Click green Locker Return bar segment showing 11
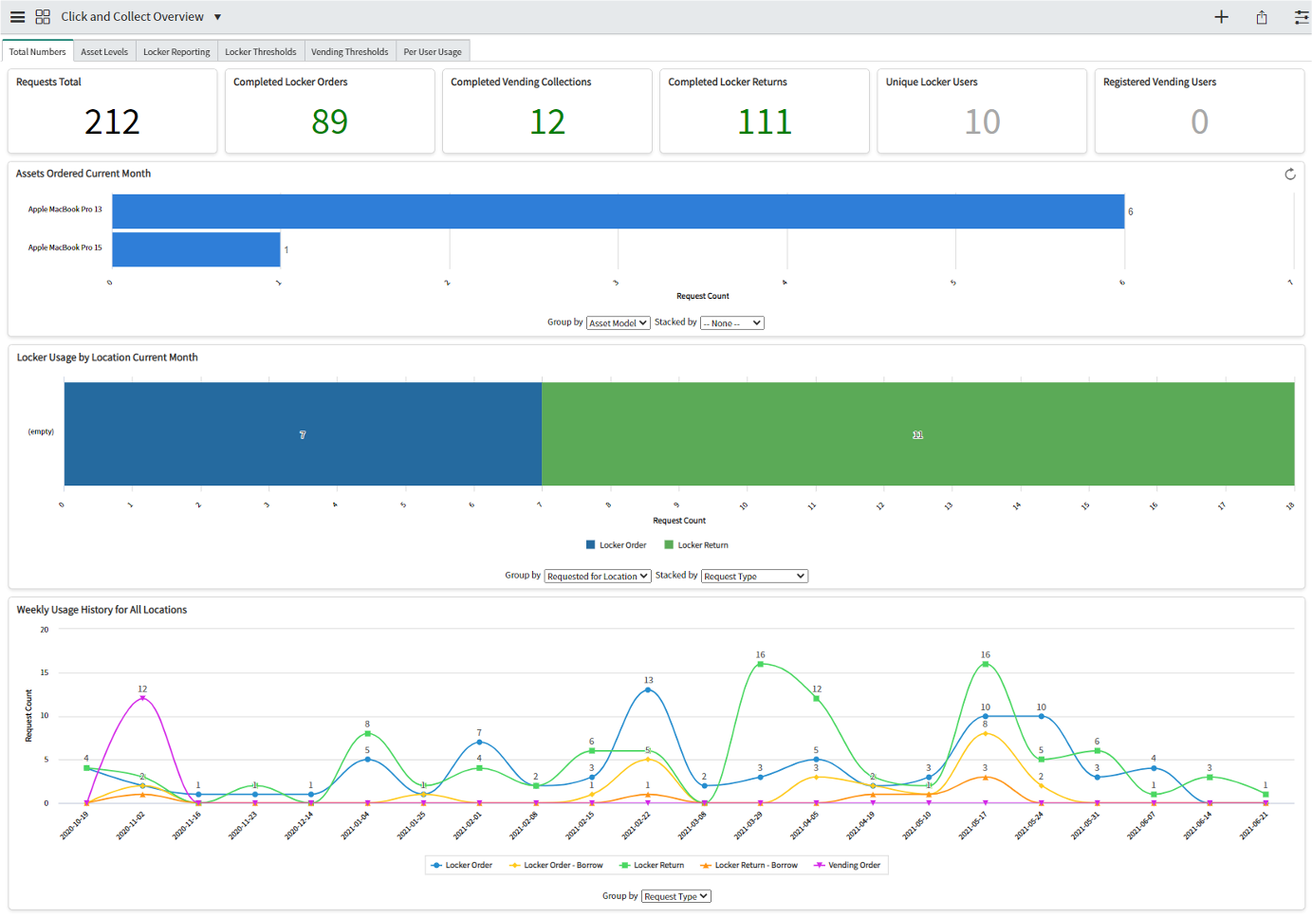 pos(917,434)
